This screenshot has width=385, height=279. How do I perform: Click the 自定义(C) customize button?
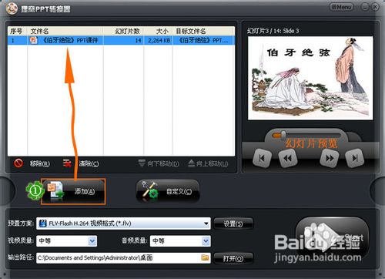168,192
